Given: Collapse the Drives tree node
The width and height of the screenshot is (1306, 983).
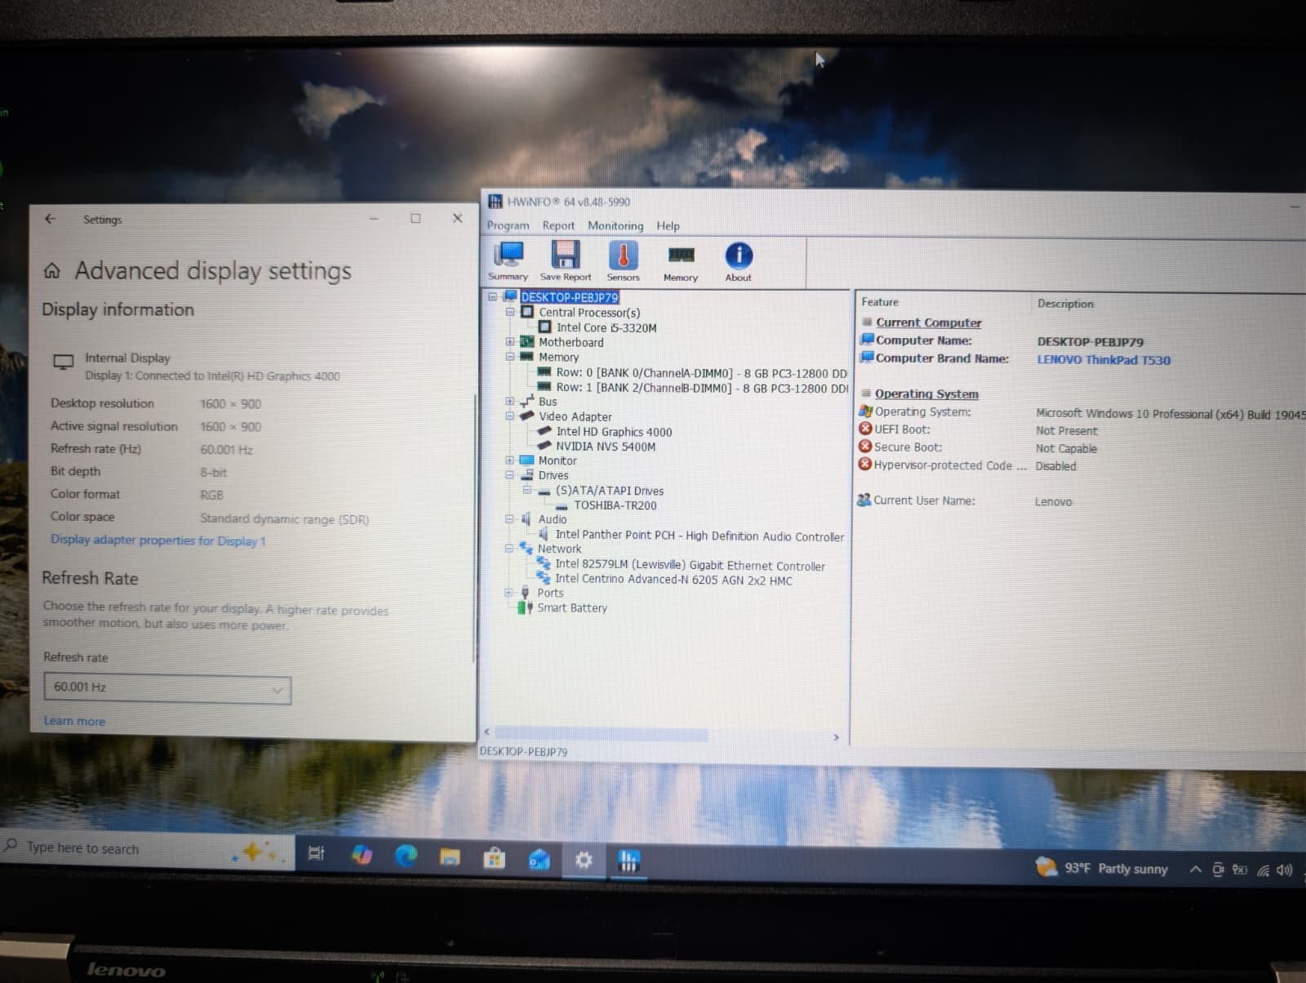Looking at the screenshot, I should [x=510, y=475].
